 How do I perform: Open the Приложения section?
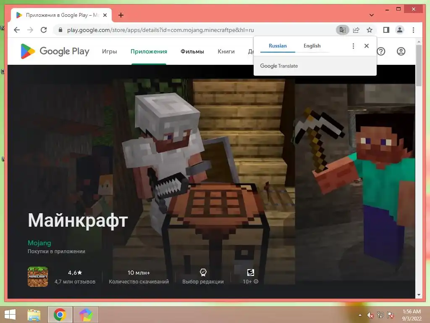pos(149,51)
